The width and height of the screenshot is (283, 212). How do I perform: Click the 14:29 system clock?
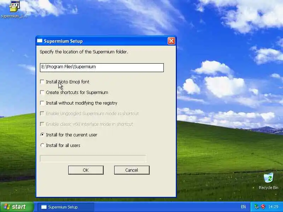point(273,207)
